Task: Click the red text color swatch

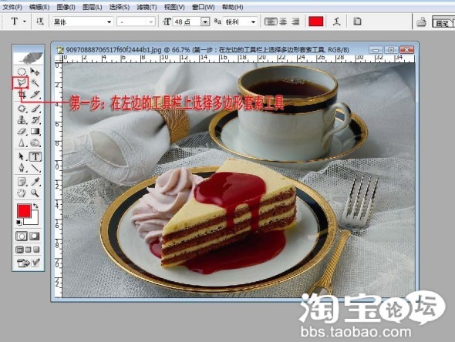Action: pyautogui.click(x=316, y=22)
